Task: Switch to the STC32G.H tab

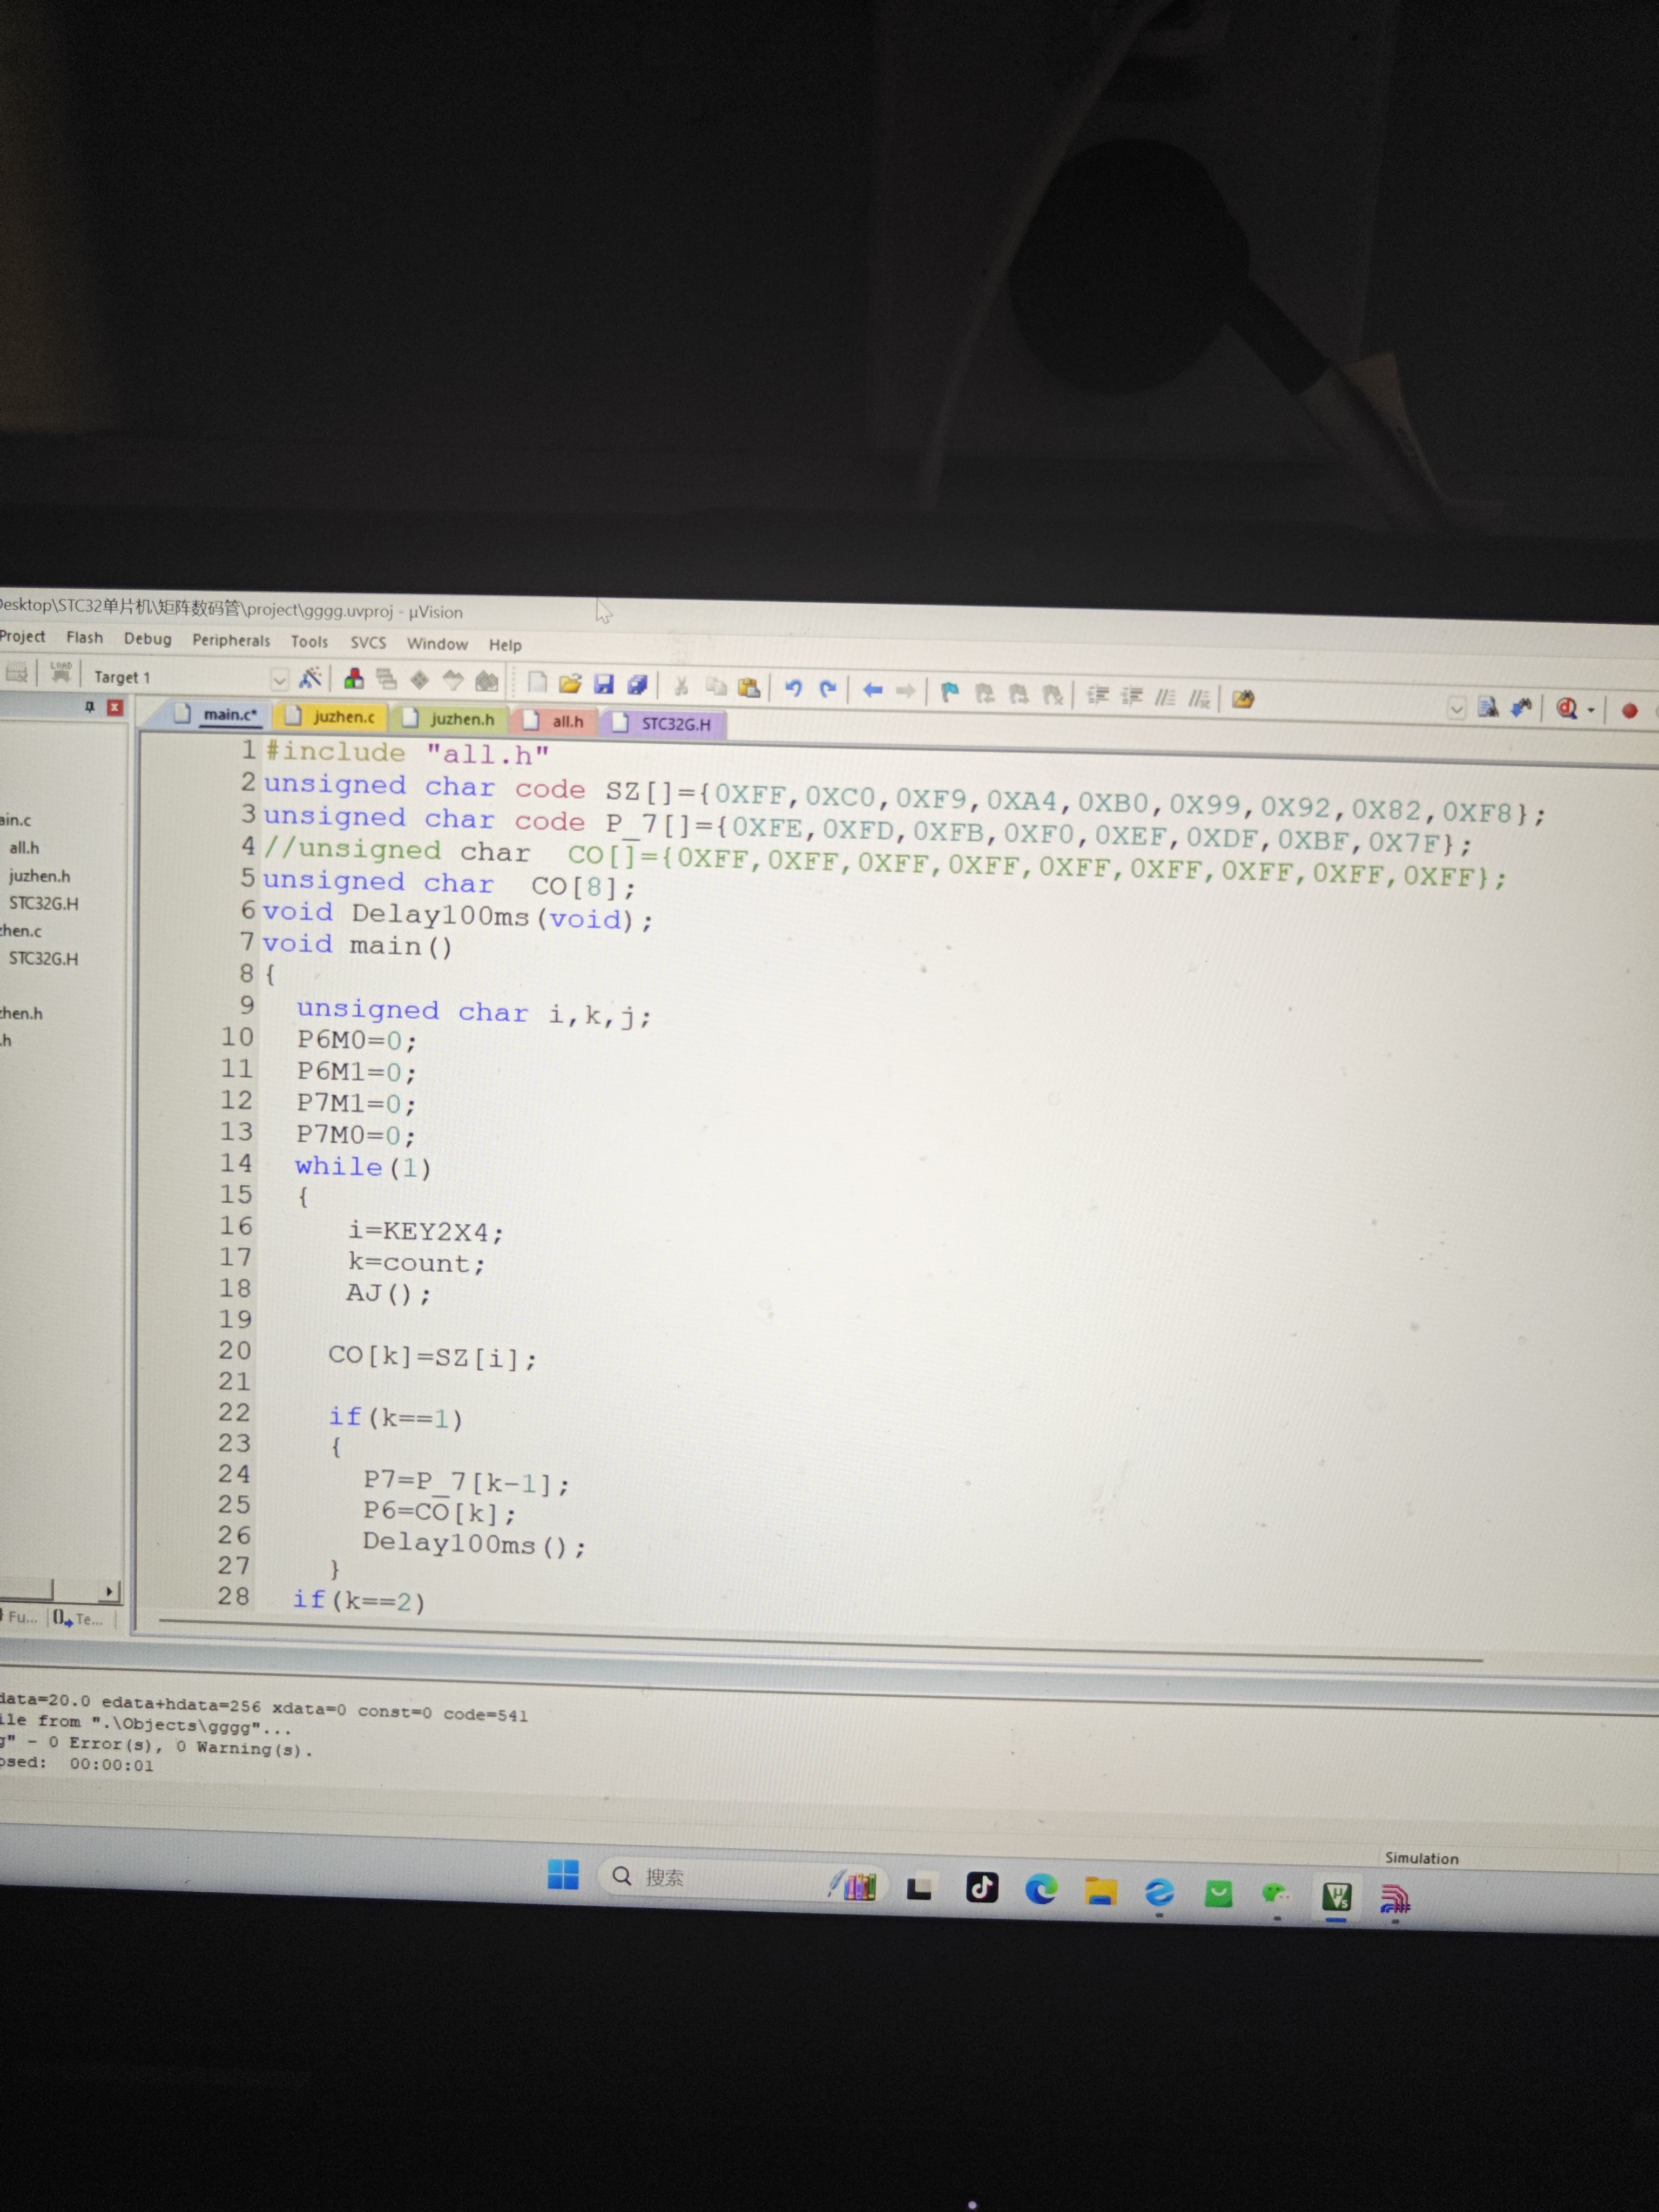Action: 675,723
